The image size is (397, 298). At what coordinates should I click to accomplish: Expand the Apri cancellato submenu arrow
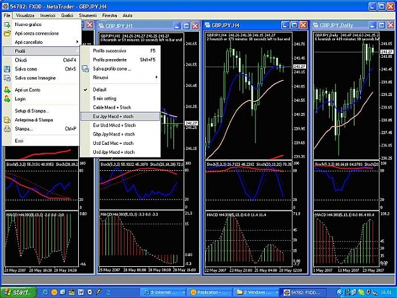[77, 42]
